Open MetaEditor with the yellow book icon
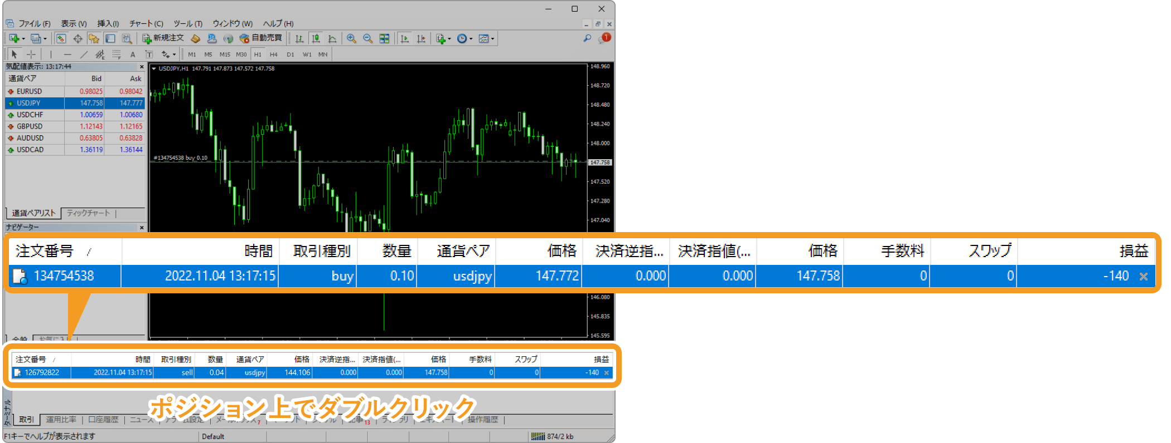 pyautogui.click(x=195, y=38)
